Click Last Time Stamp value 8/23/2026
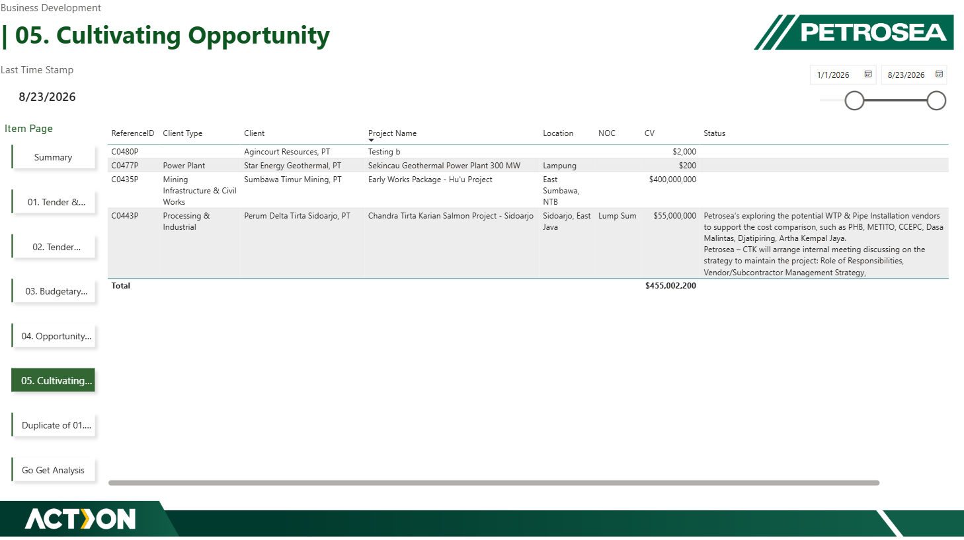The height and width of the screenshot is (540, 964). click(47, 97)
